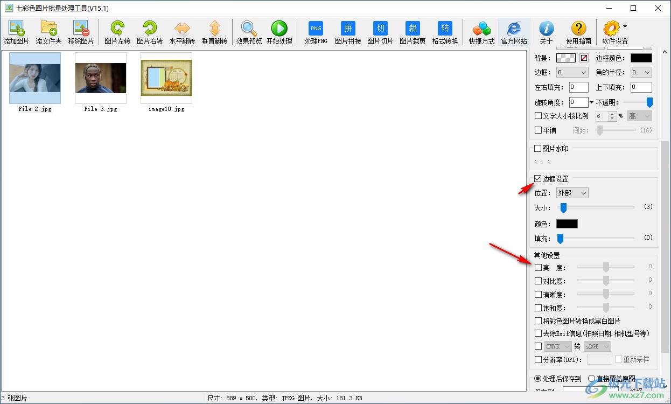Click the 移除图片 (remove image) icon

click(x=81, y=32)
